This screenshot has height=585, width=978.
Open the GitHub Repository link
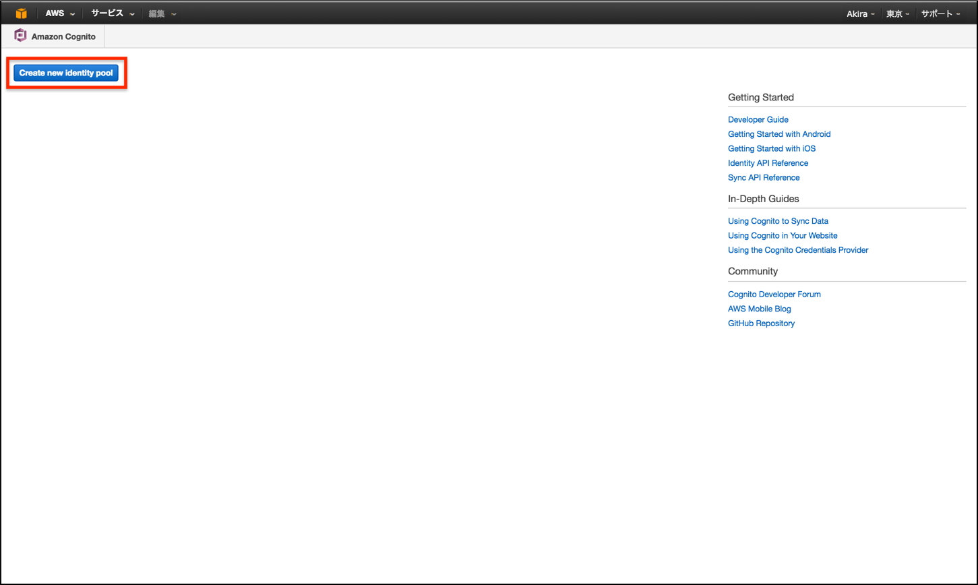tap(761, 323)
